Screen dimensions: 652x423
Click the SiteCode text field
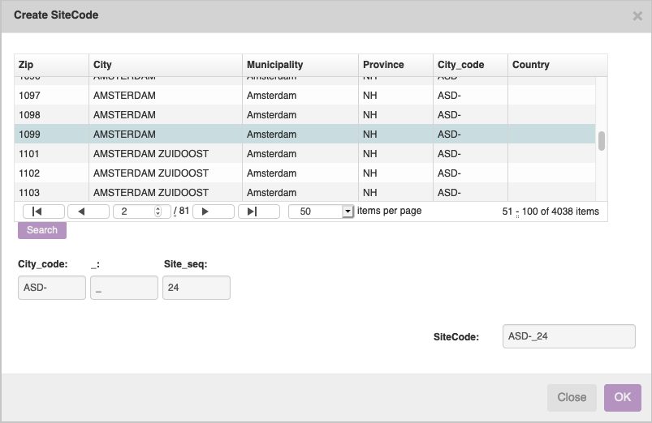(x=568, y=336)
